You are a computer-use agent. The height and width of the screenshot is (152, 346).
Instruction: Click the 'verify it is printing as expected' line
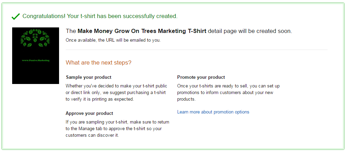coord(100,99)
